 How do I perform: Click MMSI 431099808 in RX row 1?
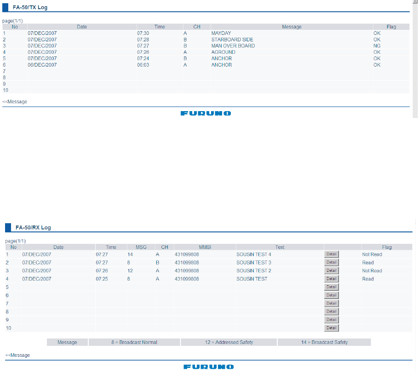point(187,254)
